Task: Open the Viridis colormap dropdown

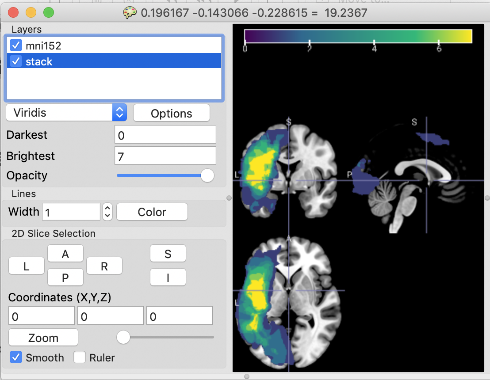Action: 66,113
